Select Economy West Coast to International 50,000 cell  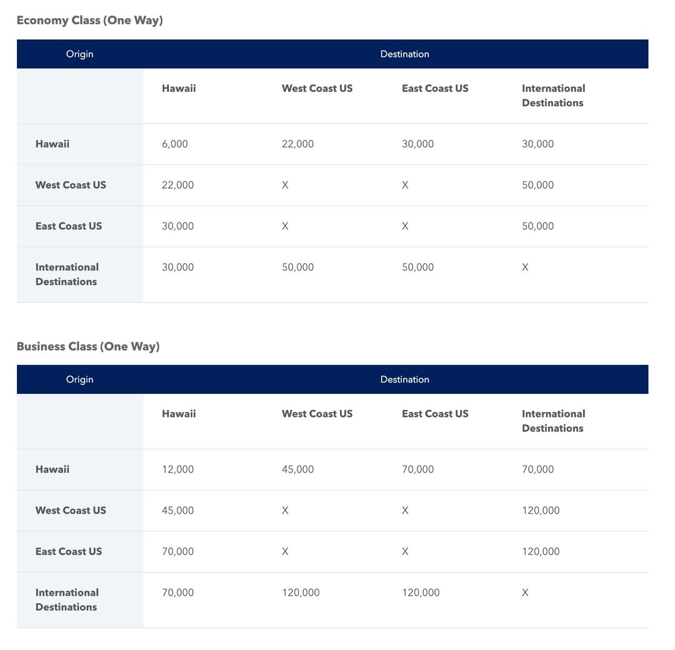pos(538,185)
